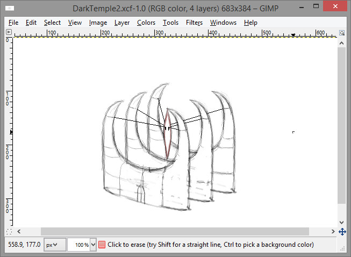Open the Windows menu
The height and width of the screenshot is (257, 351).
coord(223,23)
